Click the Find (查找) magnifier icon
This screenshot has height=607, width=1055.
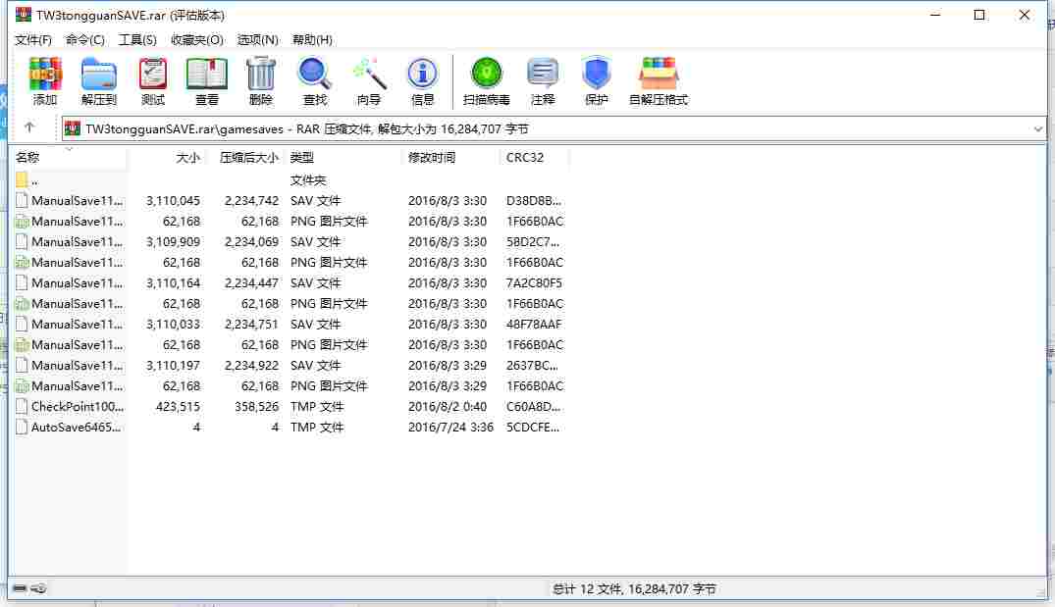[314, 74]
